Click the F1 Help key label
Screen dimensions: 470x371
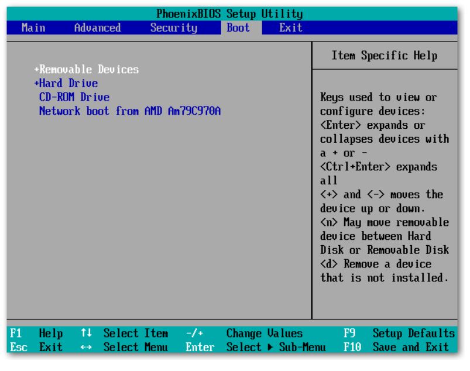point(36,333)
